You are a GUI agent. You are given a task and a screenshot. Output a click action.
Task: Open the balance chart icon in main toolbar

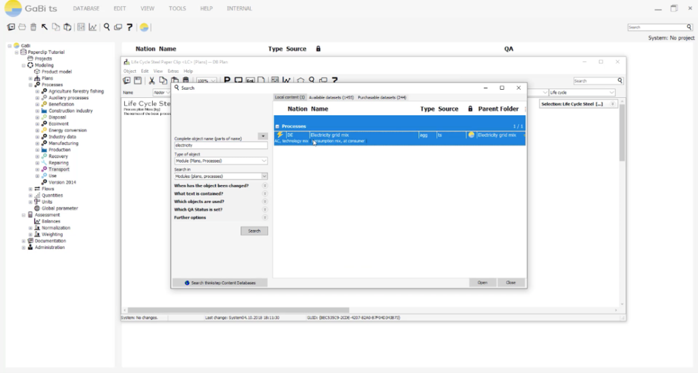tap(93, 27)
